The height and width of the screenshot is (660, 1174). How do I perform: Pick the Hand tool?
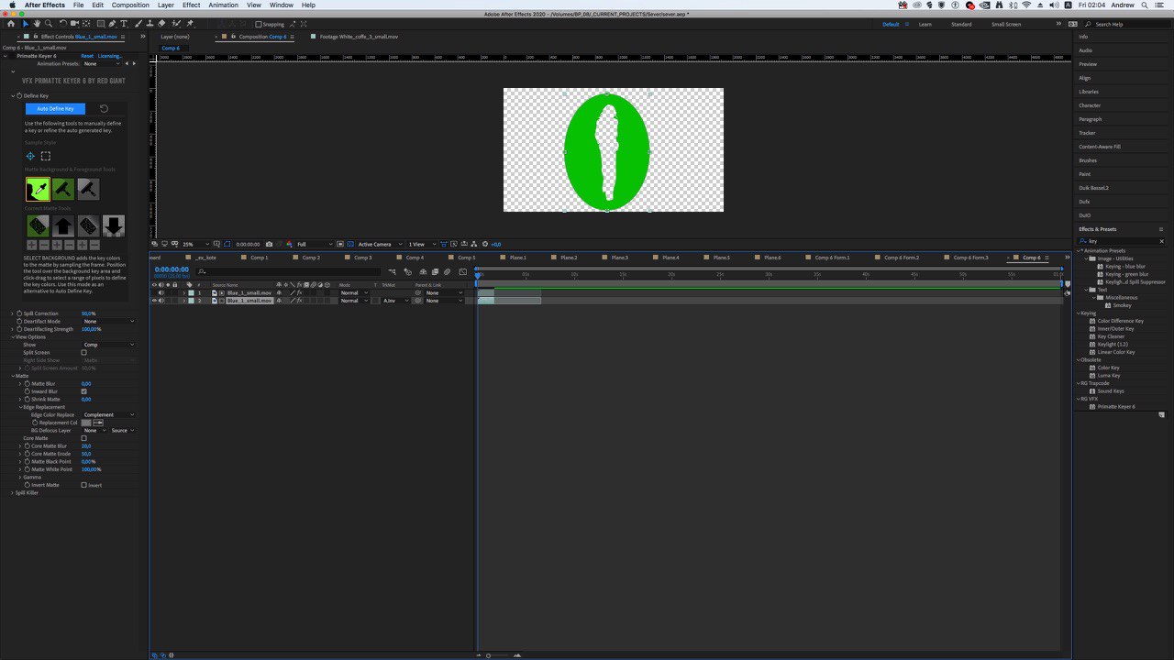pos(37,24)
